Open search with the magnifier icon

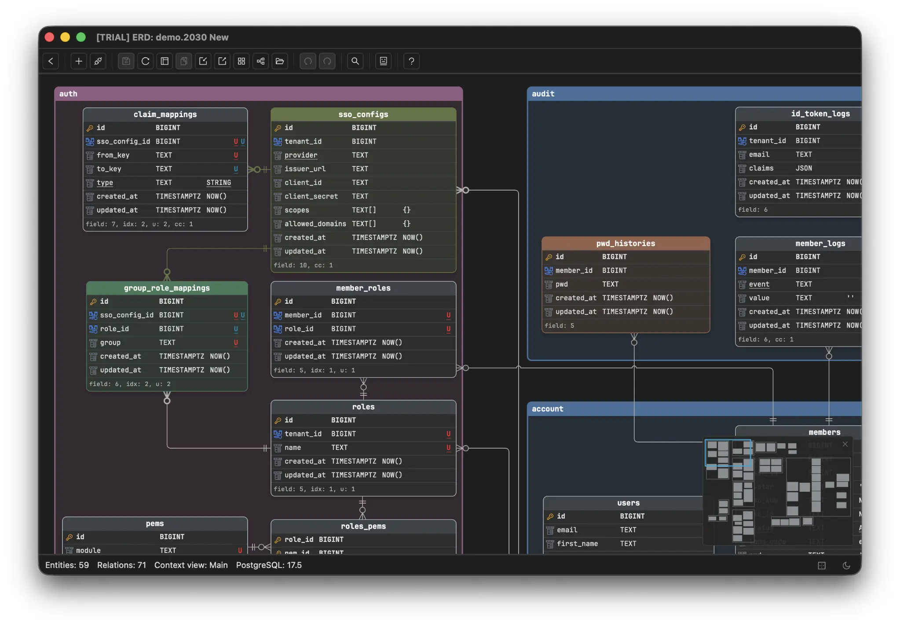coord(355,61)
